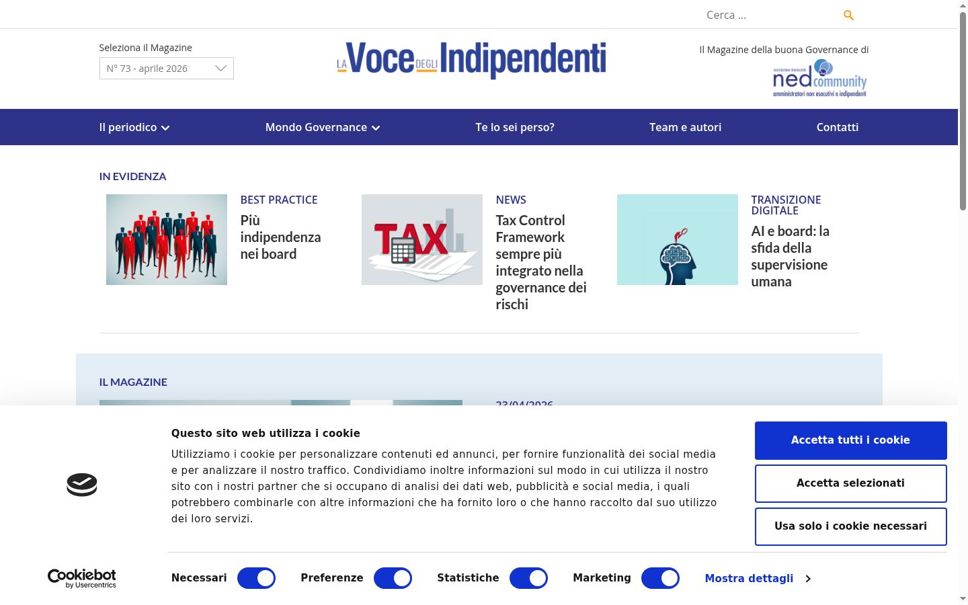Expand the Mondo Governance menu
Screen dimensions: 968x605
[323, 127]
